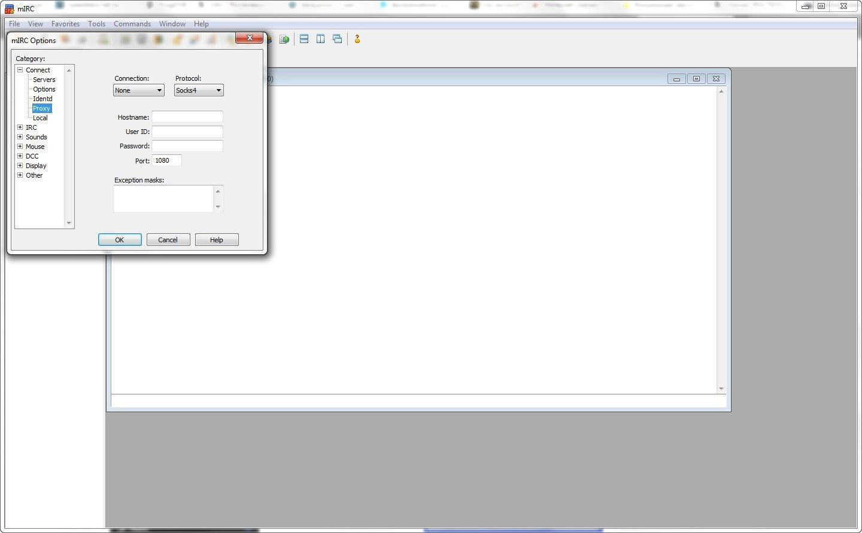
Task: Close the inner status window
Action: 717,79
